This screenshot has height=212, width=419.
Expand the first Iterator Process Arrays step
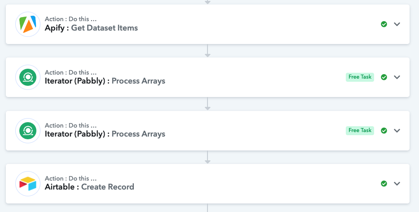(x=397, y=77)
